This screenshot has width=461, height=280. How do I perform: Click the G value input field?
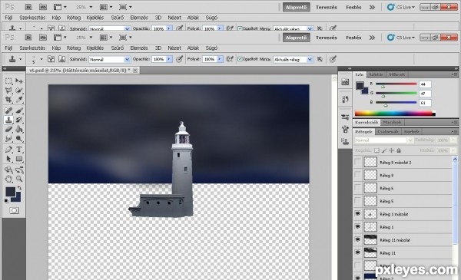(x=425, y=94)
